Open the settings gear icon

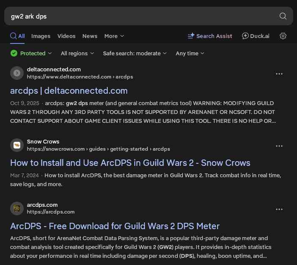click(283, 36)
